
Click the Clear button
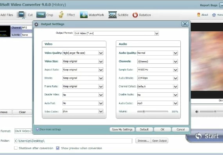coord(22,112)
